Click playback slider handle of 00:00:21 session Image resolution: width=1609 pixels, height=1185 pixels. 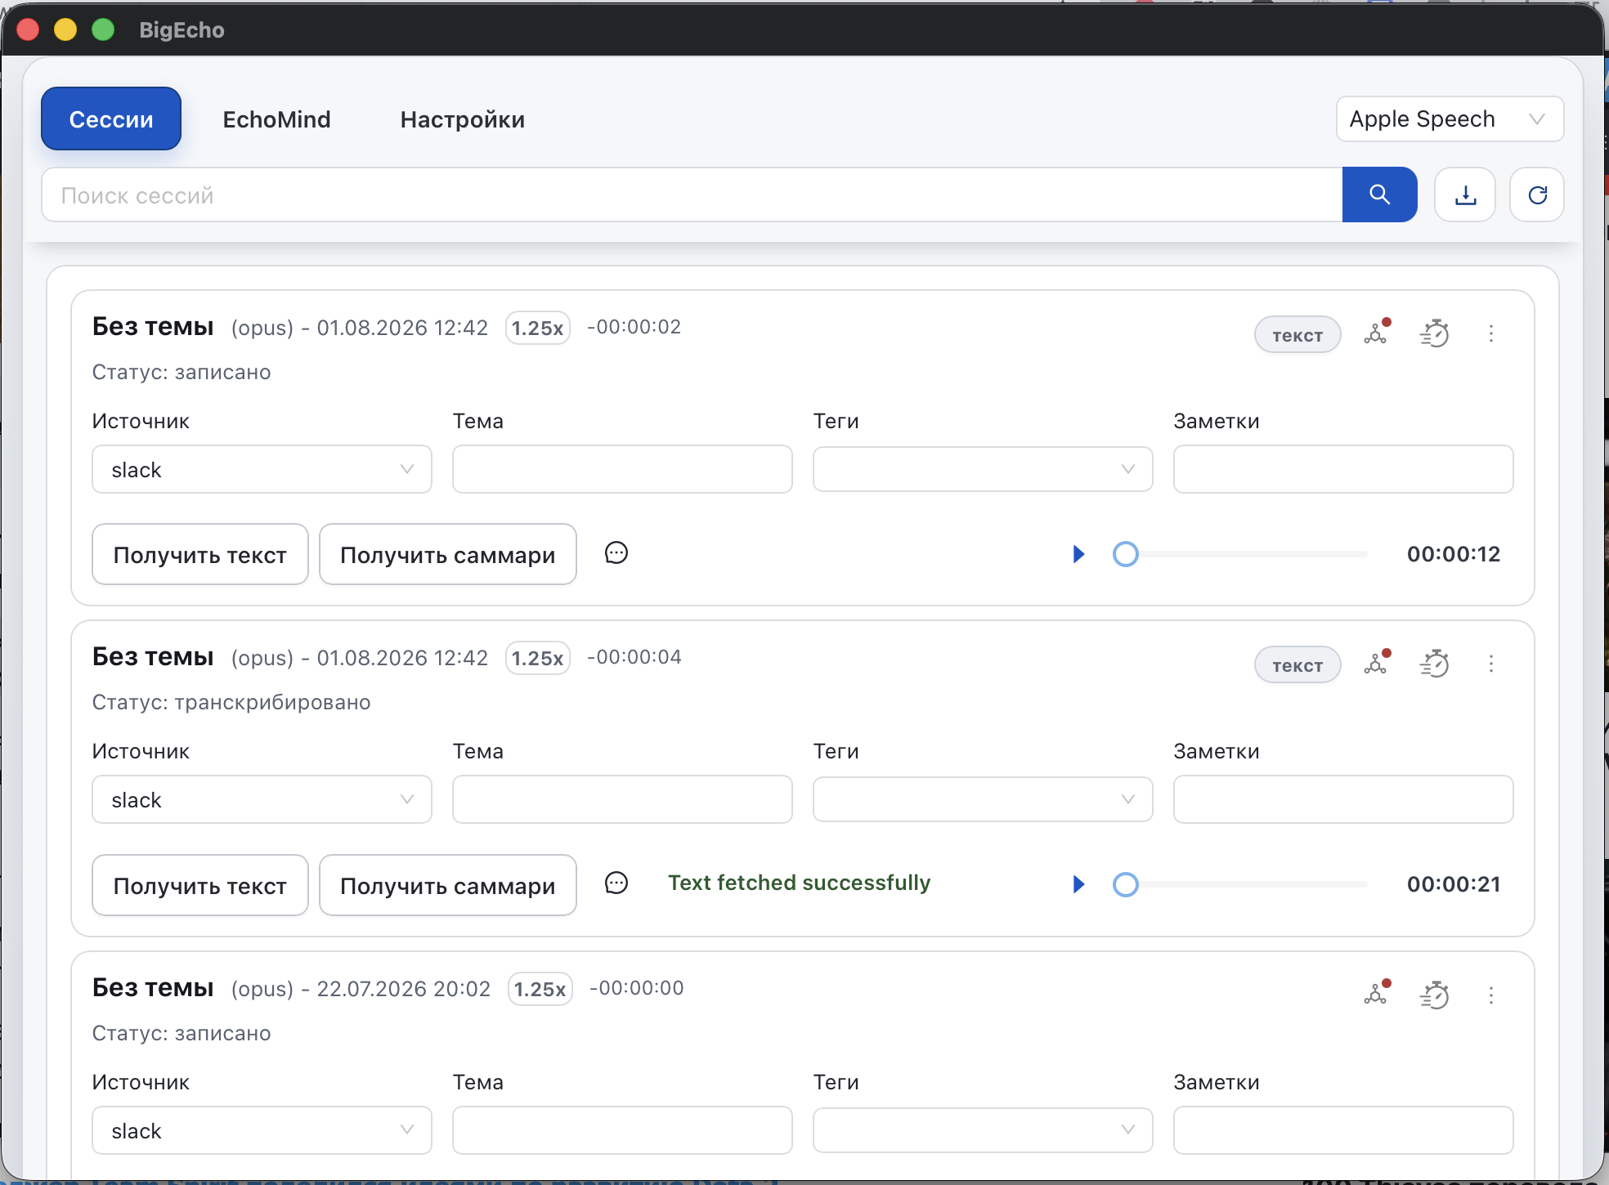1126,884
